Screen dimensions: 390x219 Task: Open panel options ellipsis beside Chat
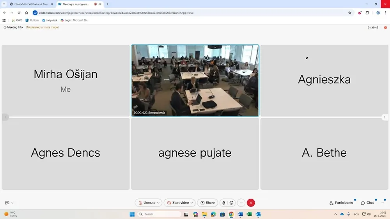point(383,203)
